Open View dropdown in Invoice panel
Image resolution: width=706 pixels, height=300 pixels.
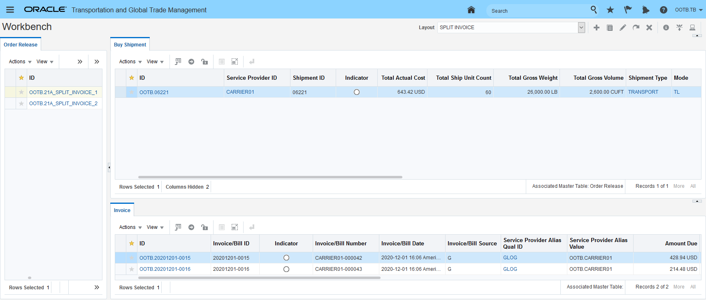155,227
